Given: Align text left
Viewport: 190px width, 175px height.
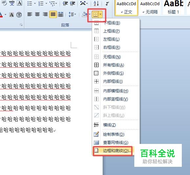Looking at the screenshot, I should (x=30, y=14).
